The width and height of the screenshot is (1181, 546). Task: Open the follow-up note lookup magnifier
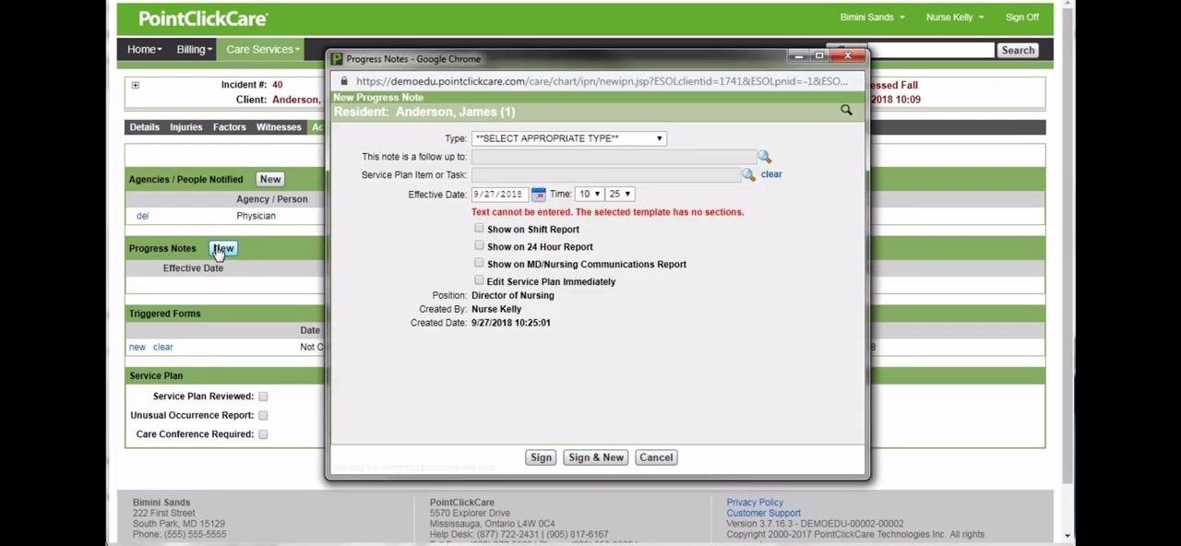tap(764, 157)
